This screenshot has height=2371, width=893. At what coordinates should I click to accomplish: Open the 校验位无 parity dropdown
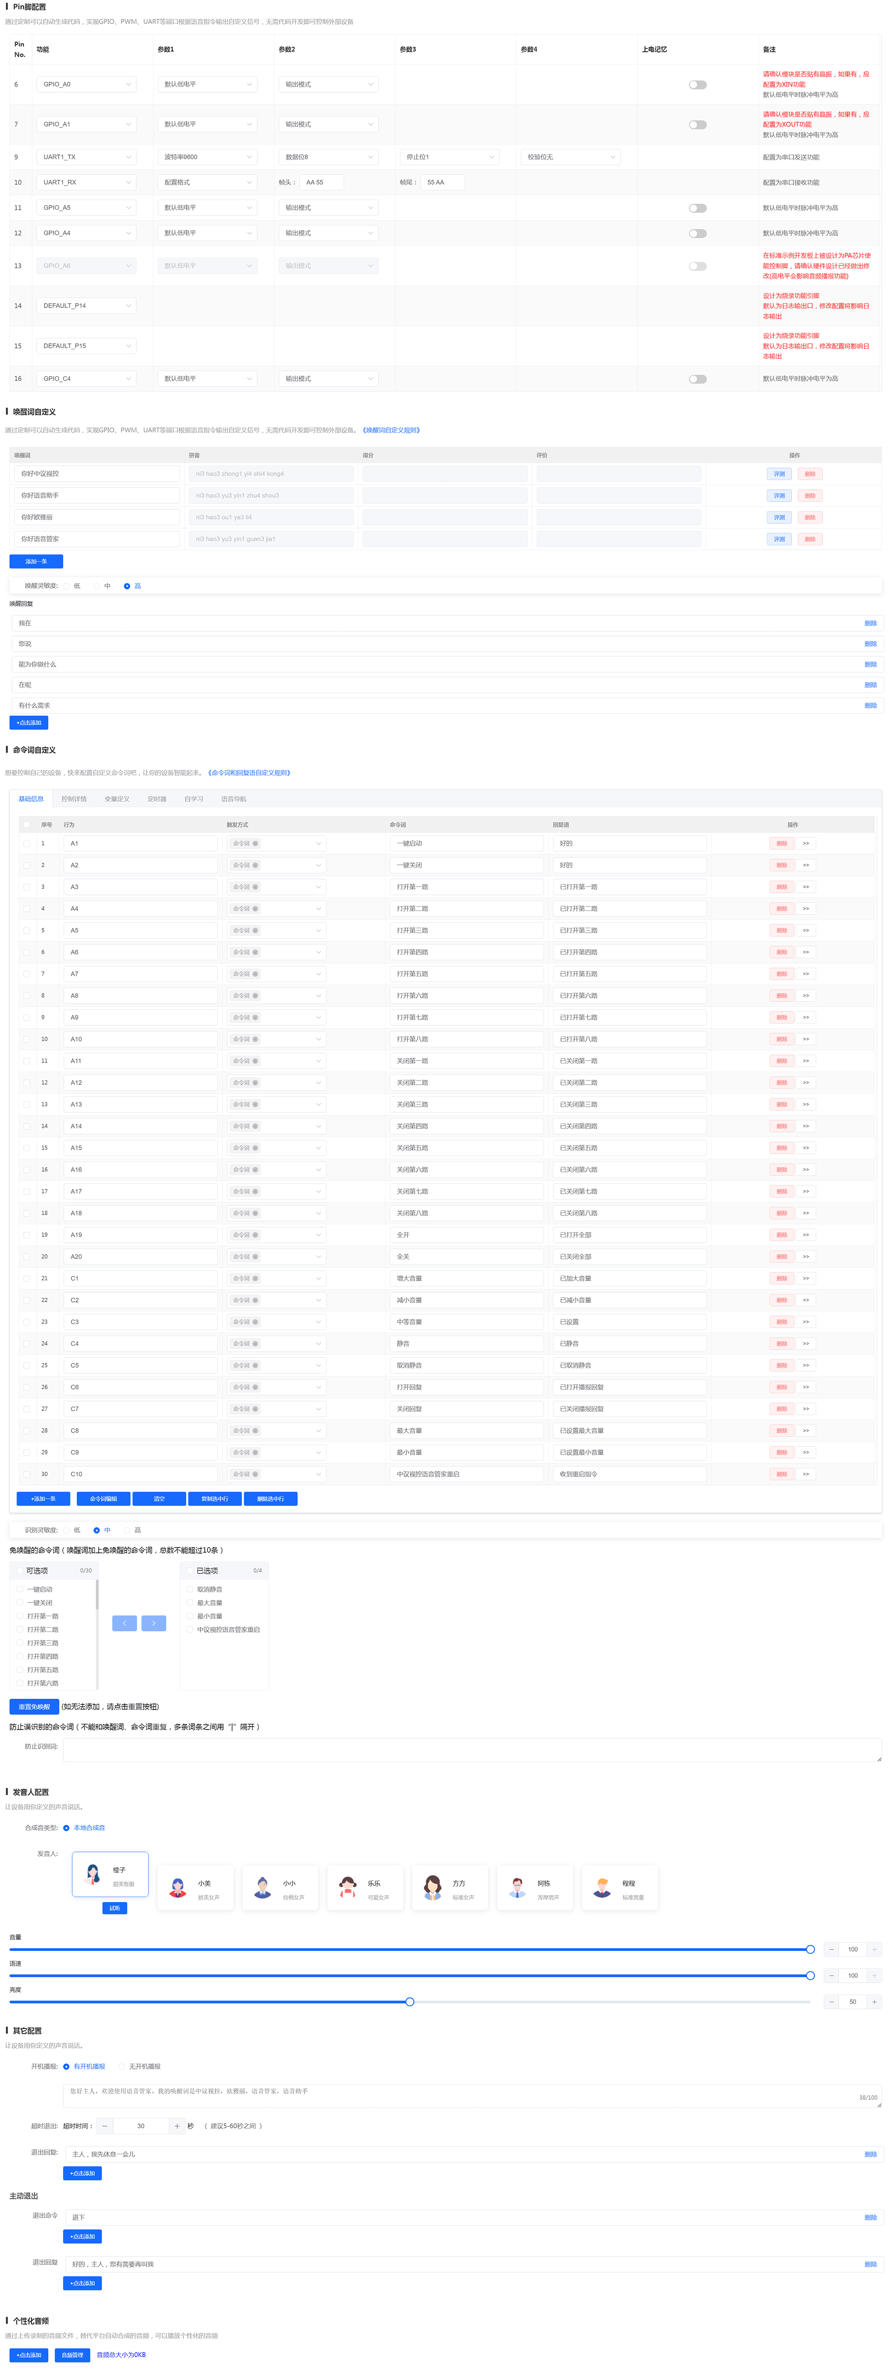(x=571, y=156)
